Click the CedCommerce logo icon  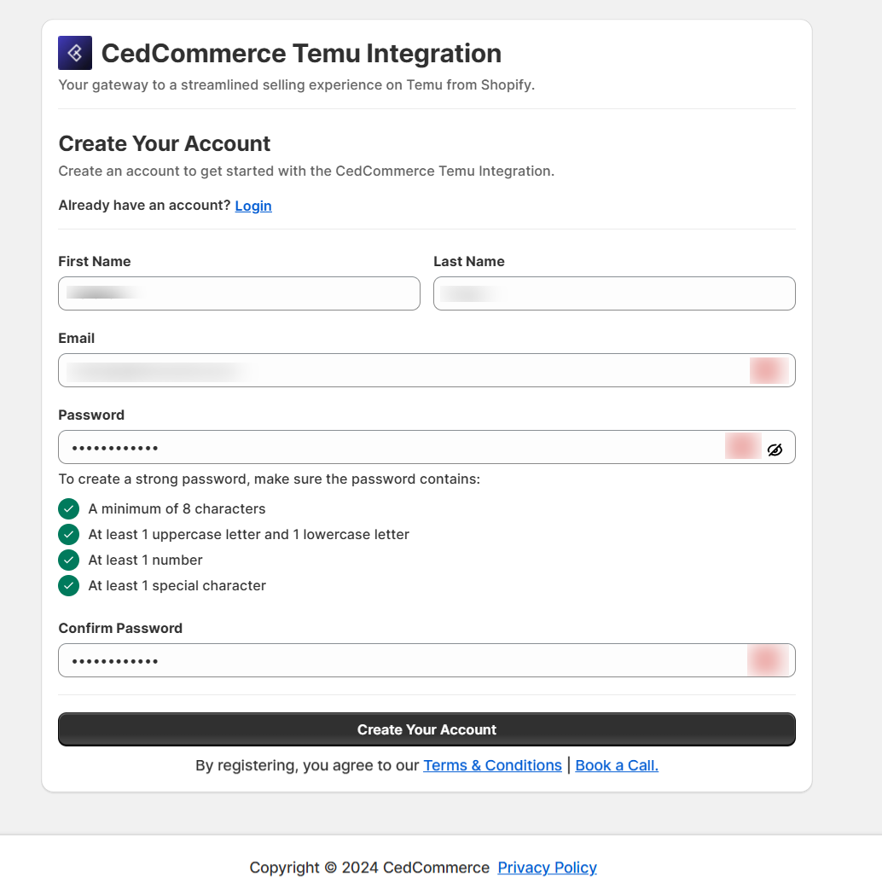pyautogui.click(x=75, y=53)
